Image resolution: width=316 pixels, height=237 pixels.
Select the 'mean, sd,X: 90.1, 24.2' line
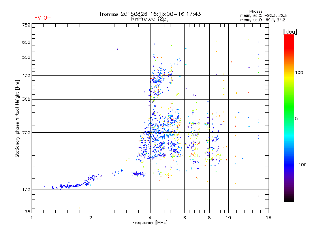pos(263,20)
